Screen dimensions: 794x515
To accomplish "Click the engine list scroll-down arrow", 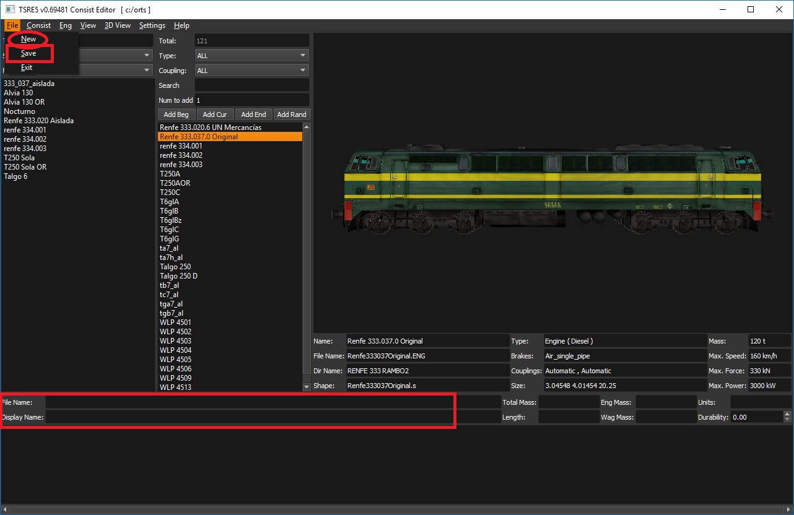I will (306, 387).
